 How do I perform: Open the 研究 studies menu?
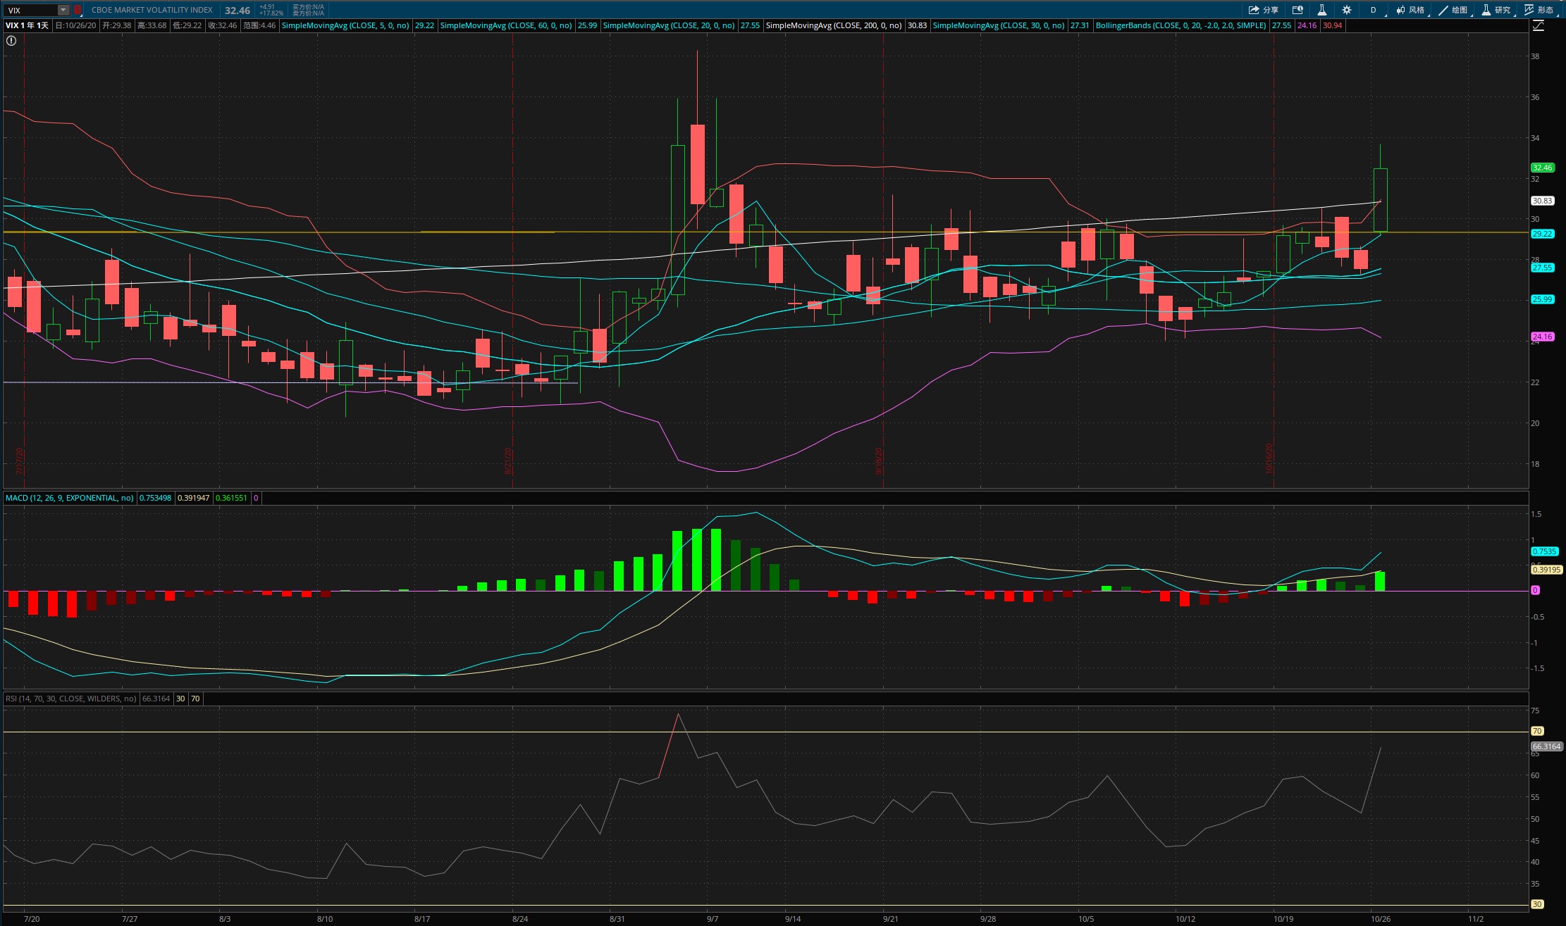tap(1496, 10)
